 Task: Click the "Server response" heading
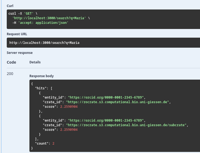(19, 53)
